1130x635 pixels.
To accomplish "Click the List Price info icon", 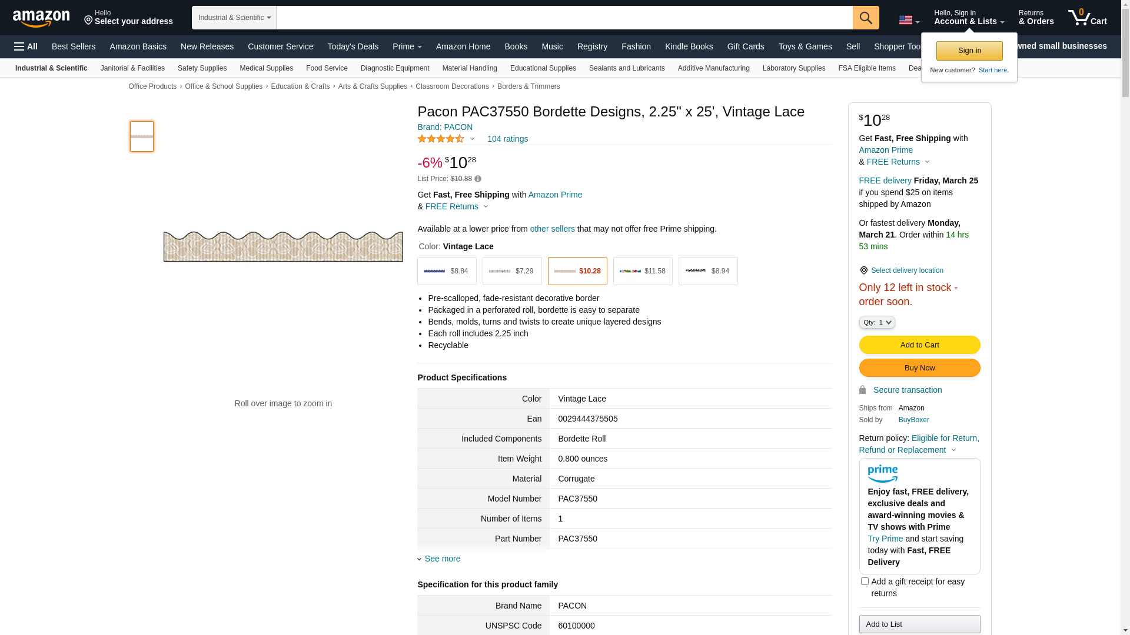I will coord(478,179).
